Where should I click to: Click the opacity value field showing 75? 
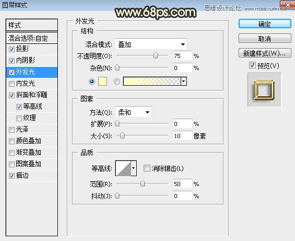pyautogui.click(x=183, y=56)
